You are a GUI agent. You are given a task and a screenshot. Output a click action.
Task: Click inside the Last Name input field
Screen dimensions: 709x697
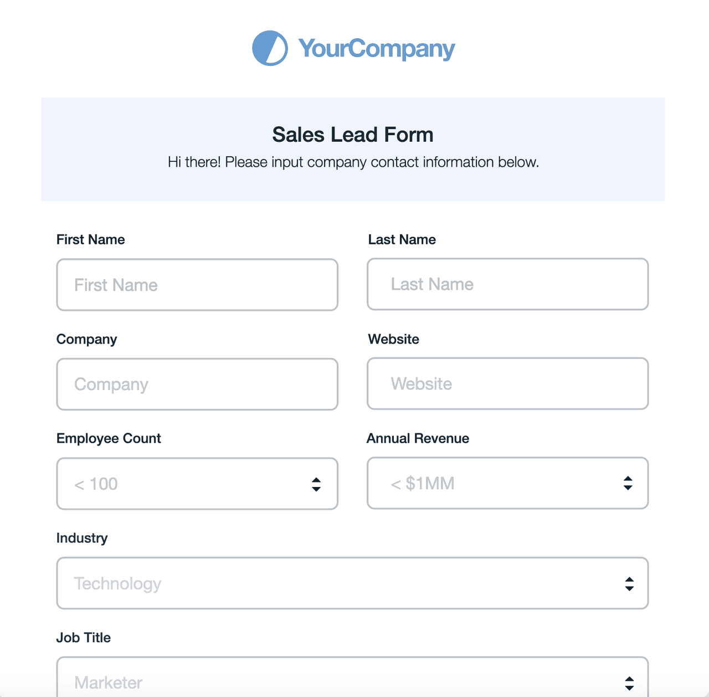(507, 284)
